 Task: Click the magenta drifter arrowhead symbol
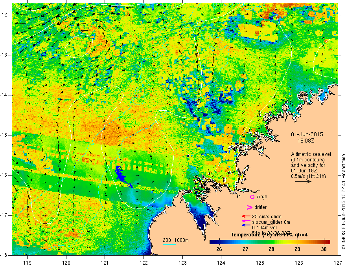pyautogui.click(x=249, y=207)
